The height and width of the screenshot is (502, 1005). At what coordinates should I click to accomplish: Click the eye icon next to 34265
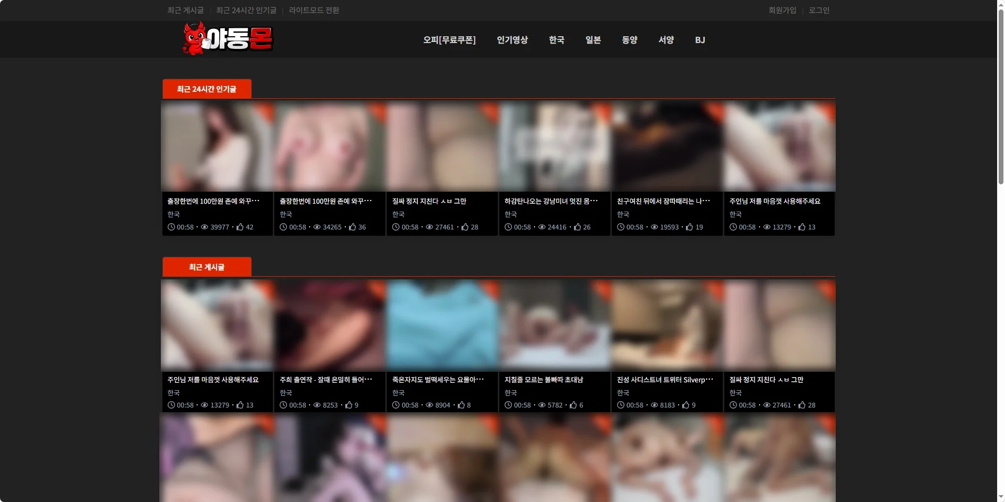[317, 227]
